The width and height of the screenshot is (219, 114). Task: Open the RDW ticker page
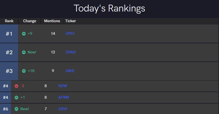pyautogui.click(x=63, y=86)
